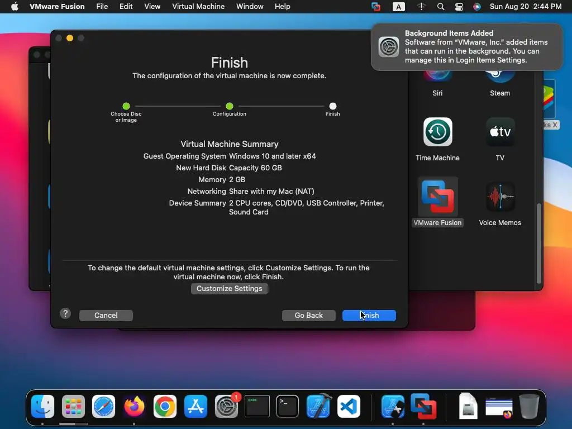Click the Go Back button
This screenshot has width=572, height=429.
tap(308, 315)
